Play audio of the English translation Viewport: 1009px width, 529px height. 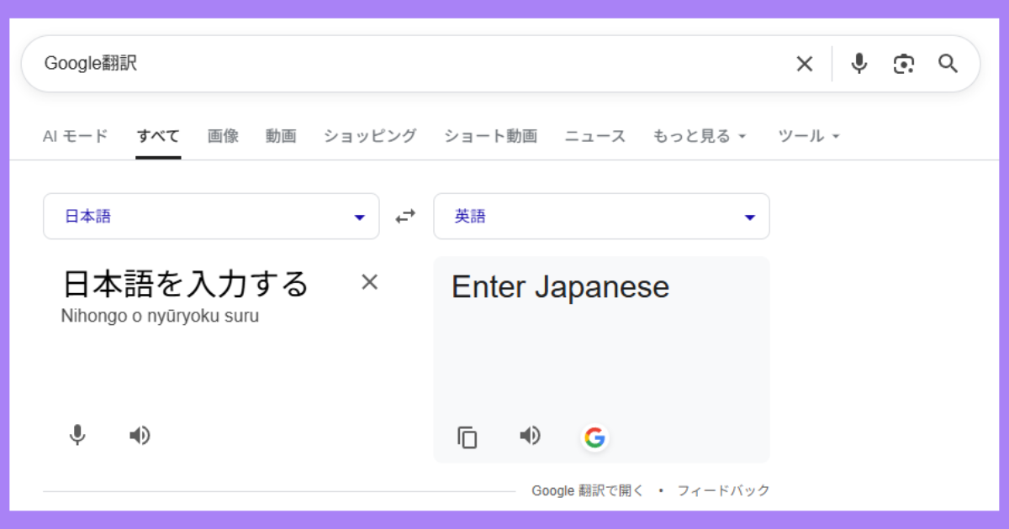(530, 435)
